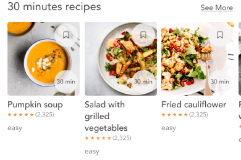Viewport: 241px width, 160px height.
Task: Click the easy label under Pumpkin soup
Action: coord(15,128)
